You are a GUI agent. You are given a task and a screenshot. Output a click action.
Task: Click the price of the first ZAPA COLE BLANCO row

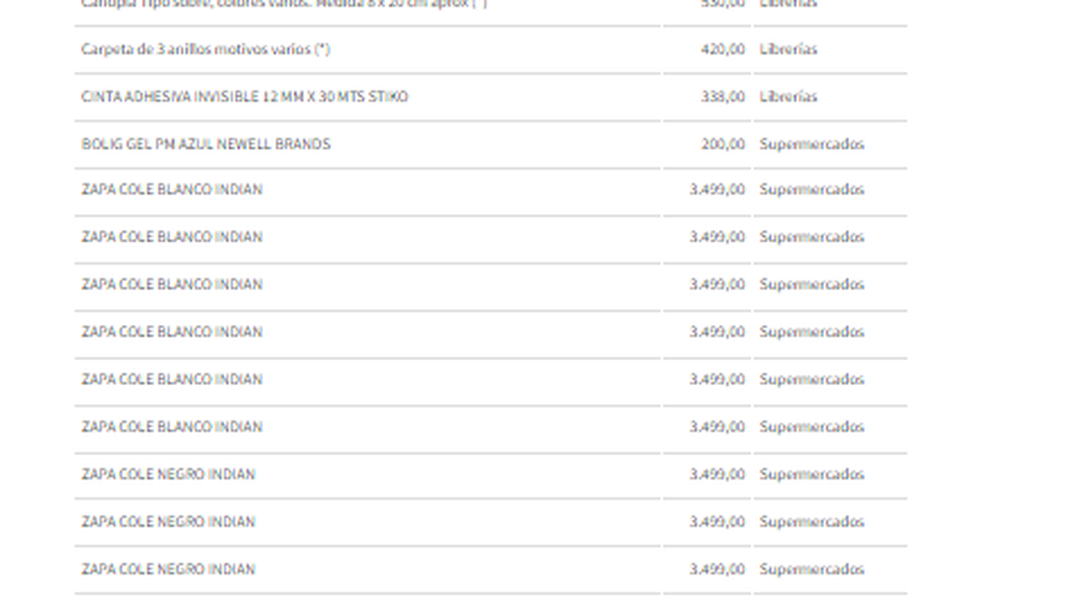coord(716,190)
